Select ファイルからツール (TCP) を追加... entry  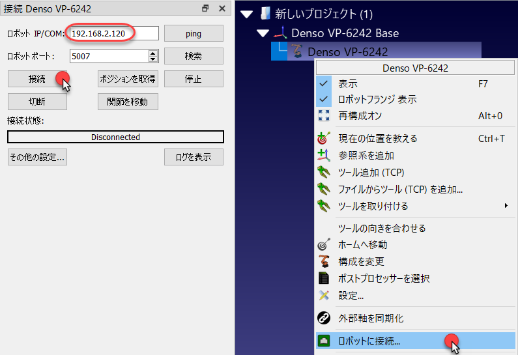pos(416,189)
